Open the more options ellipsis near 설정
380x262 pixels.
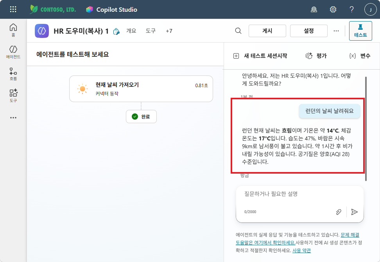(336, 31)
